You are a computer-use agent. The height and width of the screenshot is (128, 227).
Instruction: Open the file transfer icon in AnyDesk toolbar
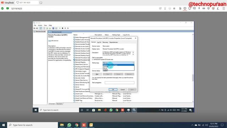tap(180, 9)
